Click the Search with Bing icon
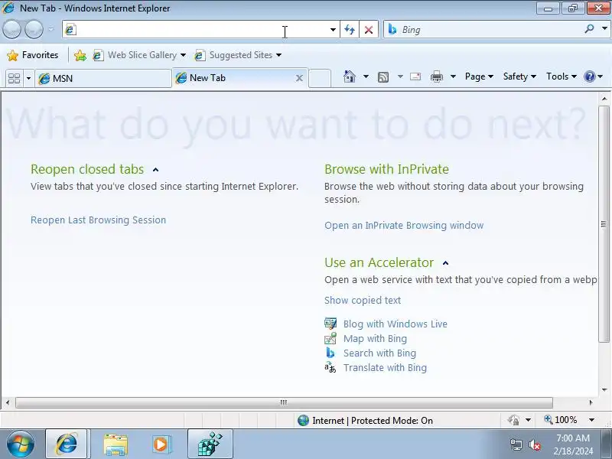Image resolution: width=612 pixels, height=459 pixels. pyautogui.click(x=330, y=353)
